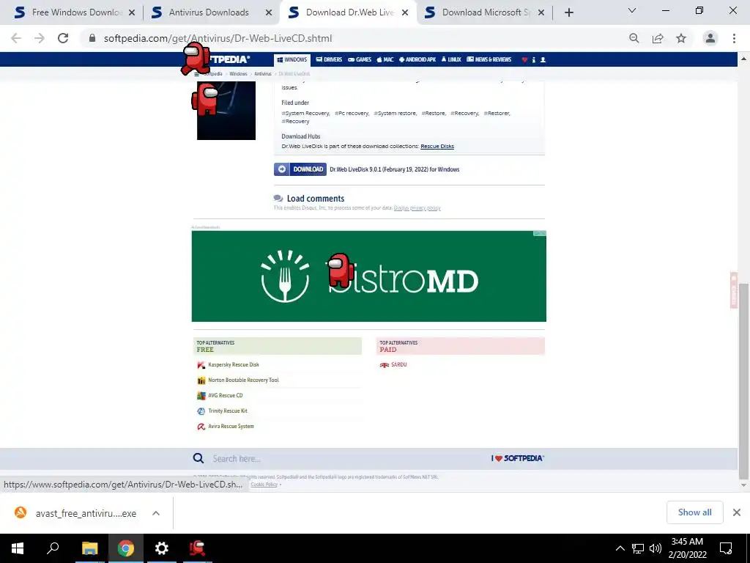Image resolution: width=750 pixels, height=563 pixels.
Task: Open the Disqus privacy policy link
Action: pyautogui.click(x=417, y=208)
